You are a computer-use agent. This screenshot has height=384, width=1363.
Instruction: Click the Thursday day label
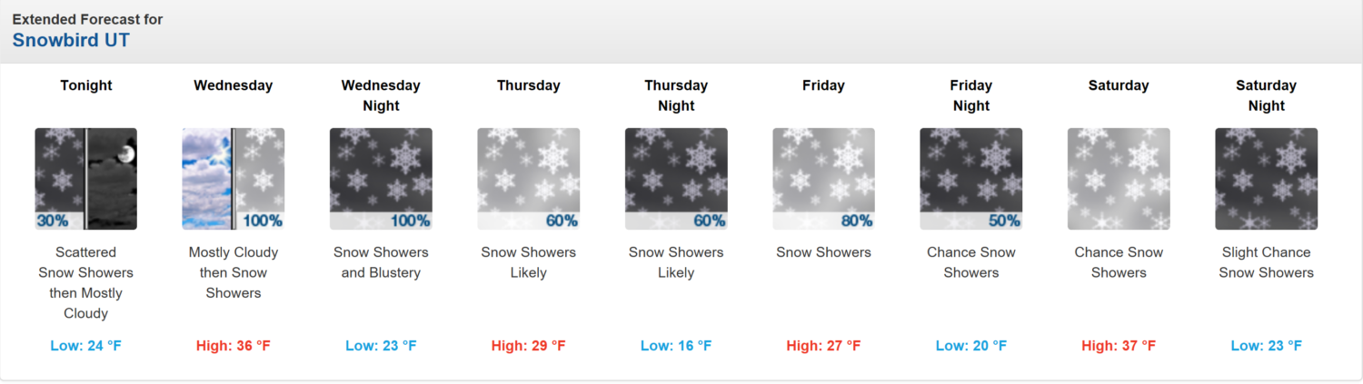tap(529, 85)
